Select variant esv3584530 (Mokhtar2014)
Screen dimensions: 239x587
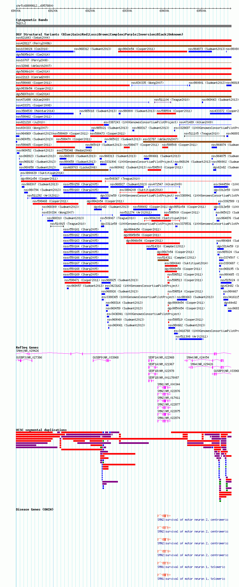click(x=35, y=111)
